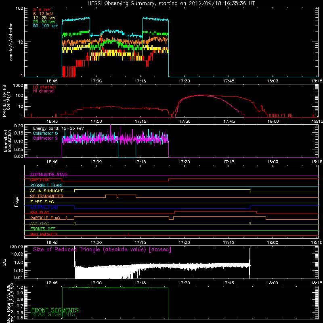Screen dimensions: 323x323
Task: Click the 'SC_TRANSMITTER' flag label
Action: tap(46, 196)
